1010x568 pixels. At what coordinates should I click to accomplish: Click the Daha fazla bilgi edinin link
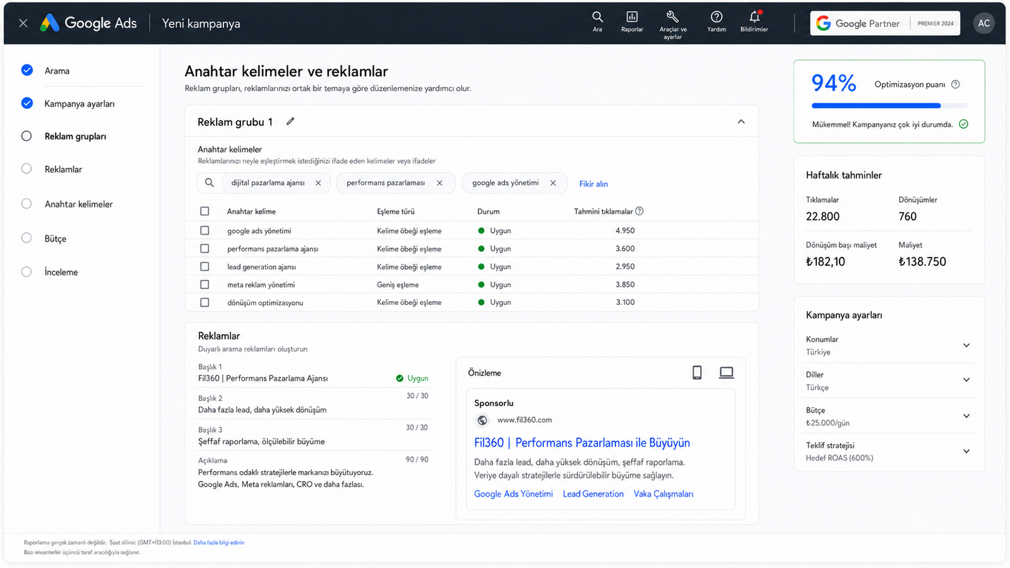[x=218, y=543]
